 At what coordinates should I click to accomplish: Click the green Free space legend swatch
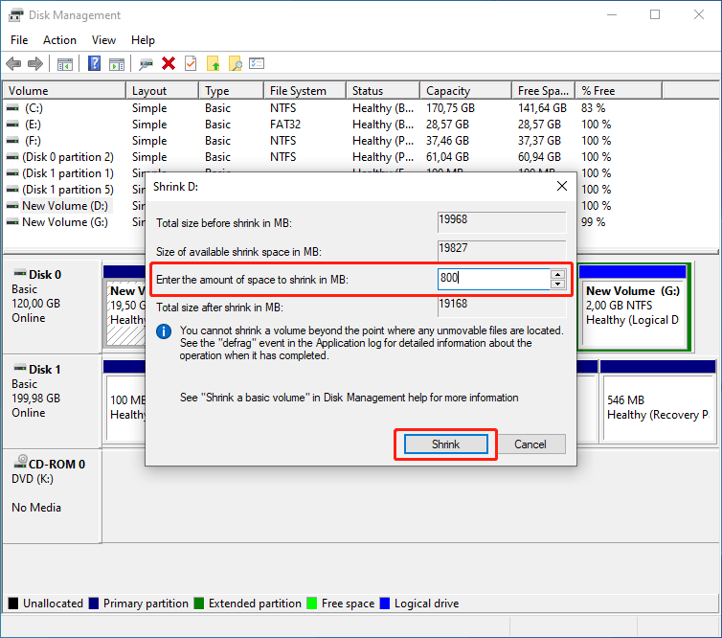click(x=312, y=604)
